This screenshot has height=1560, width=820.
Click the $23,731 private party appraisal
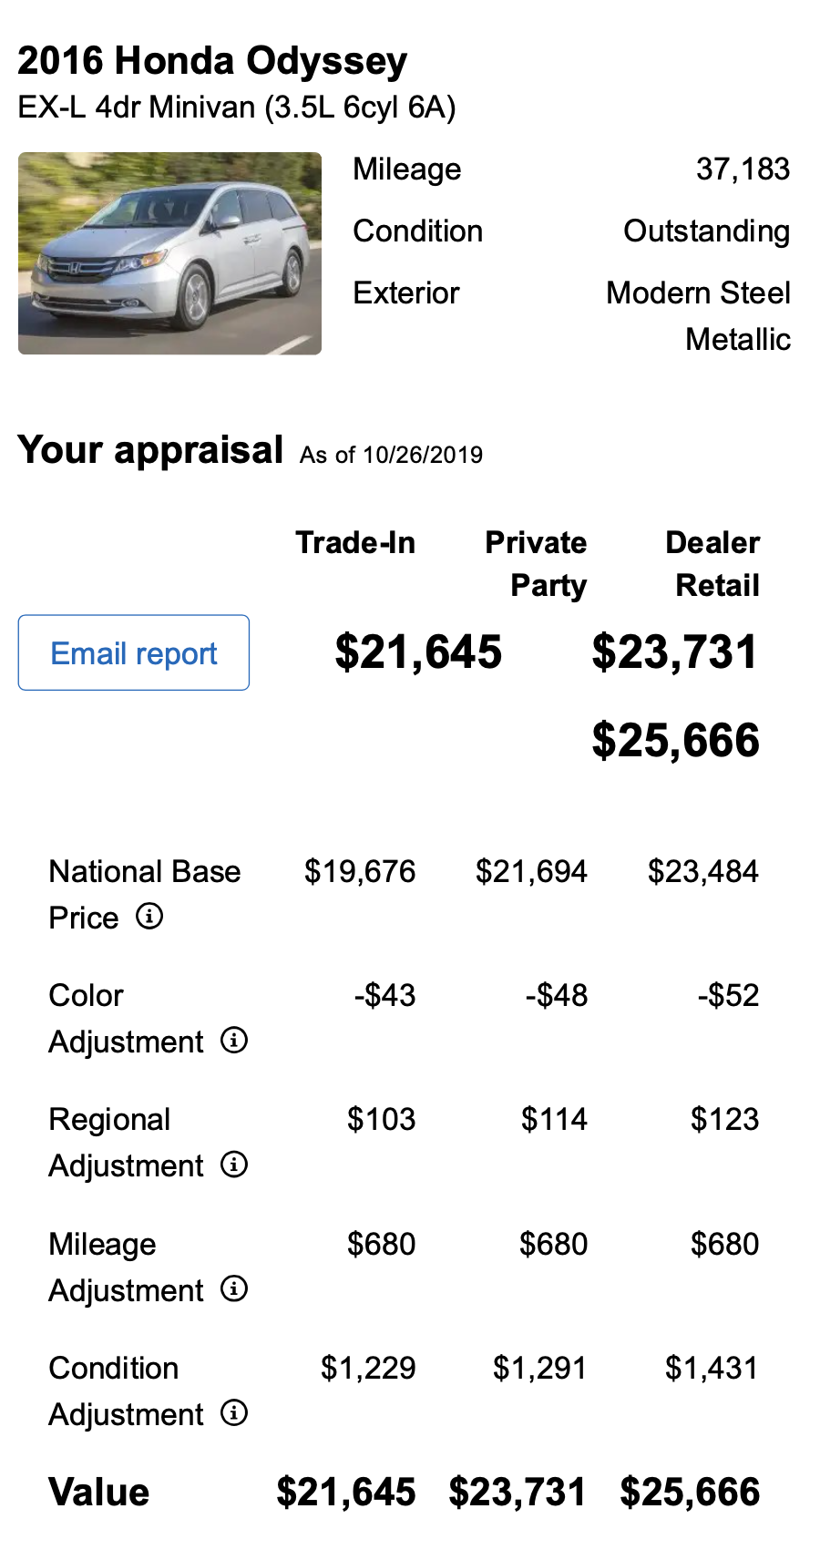point(674,652)
